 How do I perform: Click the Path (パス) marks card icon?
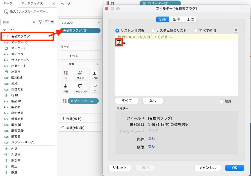point(95,88)
